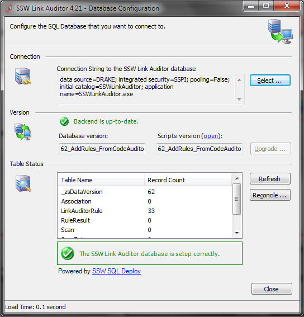Viewport: 304px width, 317px height.
Task: Open the Select connection string button
Action: tap(270, 81)
